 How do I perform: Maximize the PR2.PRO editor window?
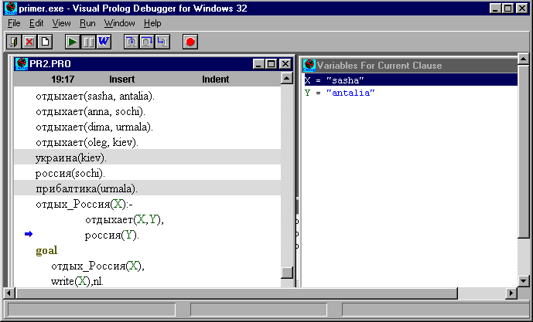pyautogui.click(x=271, y=64)
